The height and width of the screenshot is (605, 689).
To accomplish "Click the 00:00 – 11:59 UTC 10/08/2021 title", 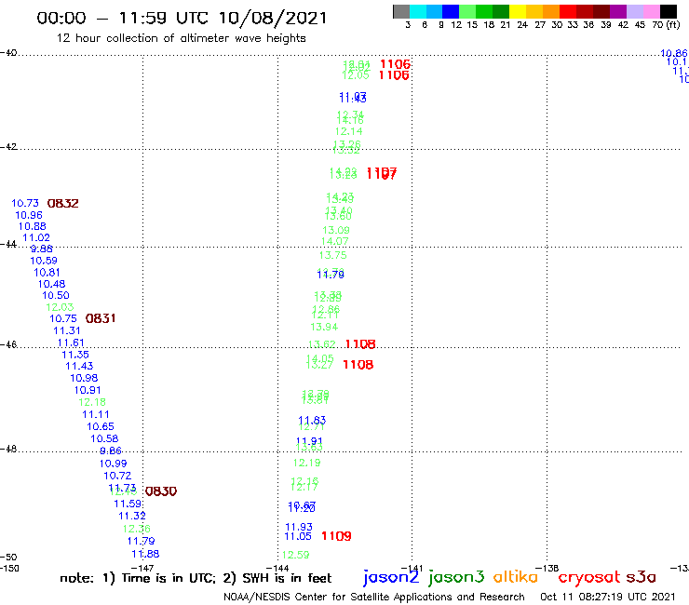I will click(182, 18).
